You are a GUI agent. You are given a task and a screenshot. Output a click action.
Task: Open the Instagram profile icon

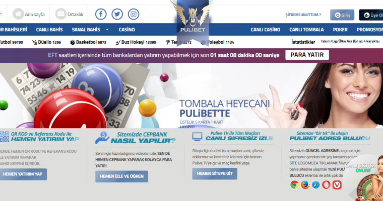134,14
